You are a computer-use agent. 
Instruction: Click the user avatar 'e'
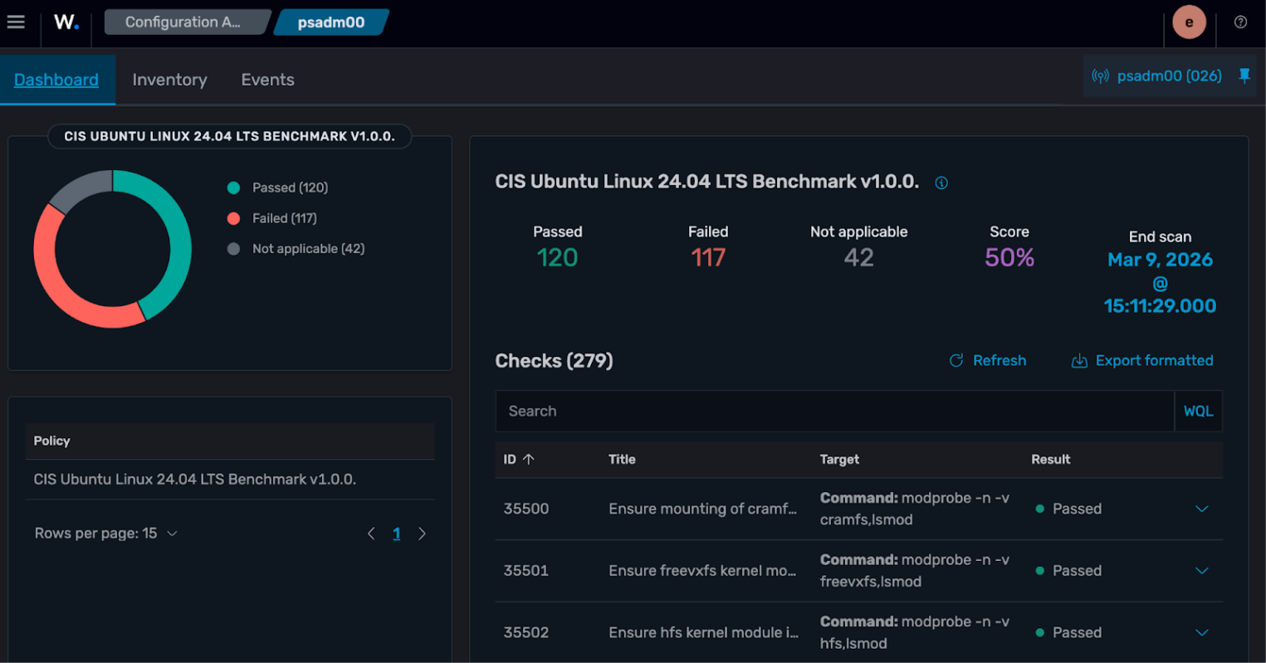coord(1189,22)
